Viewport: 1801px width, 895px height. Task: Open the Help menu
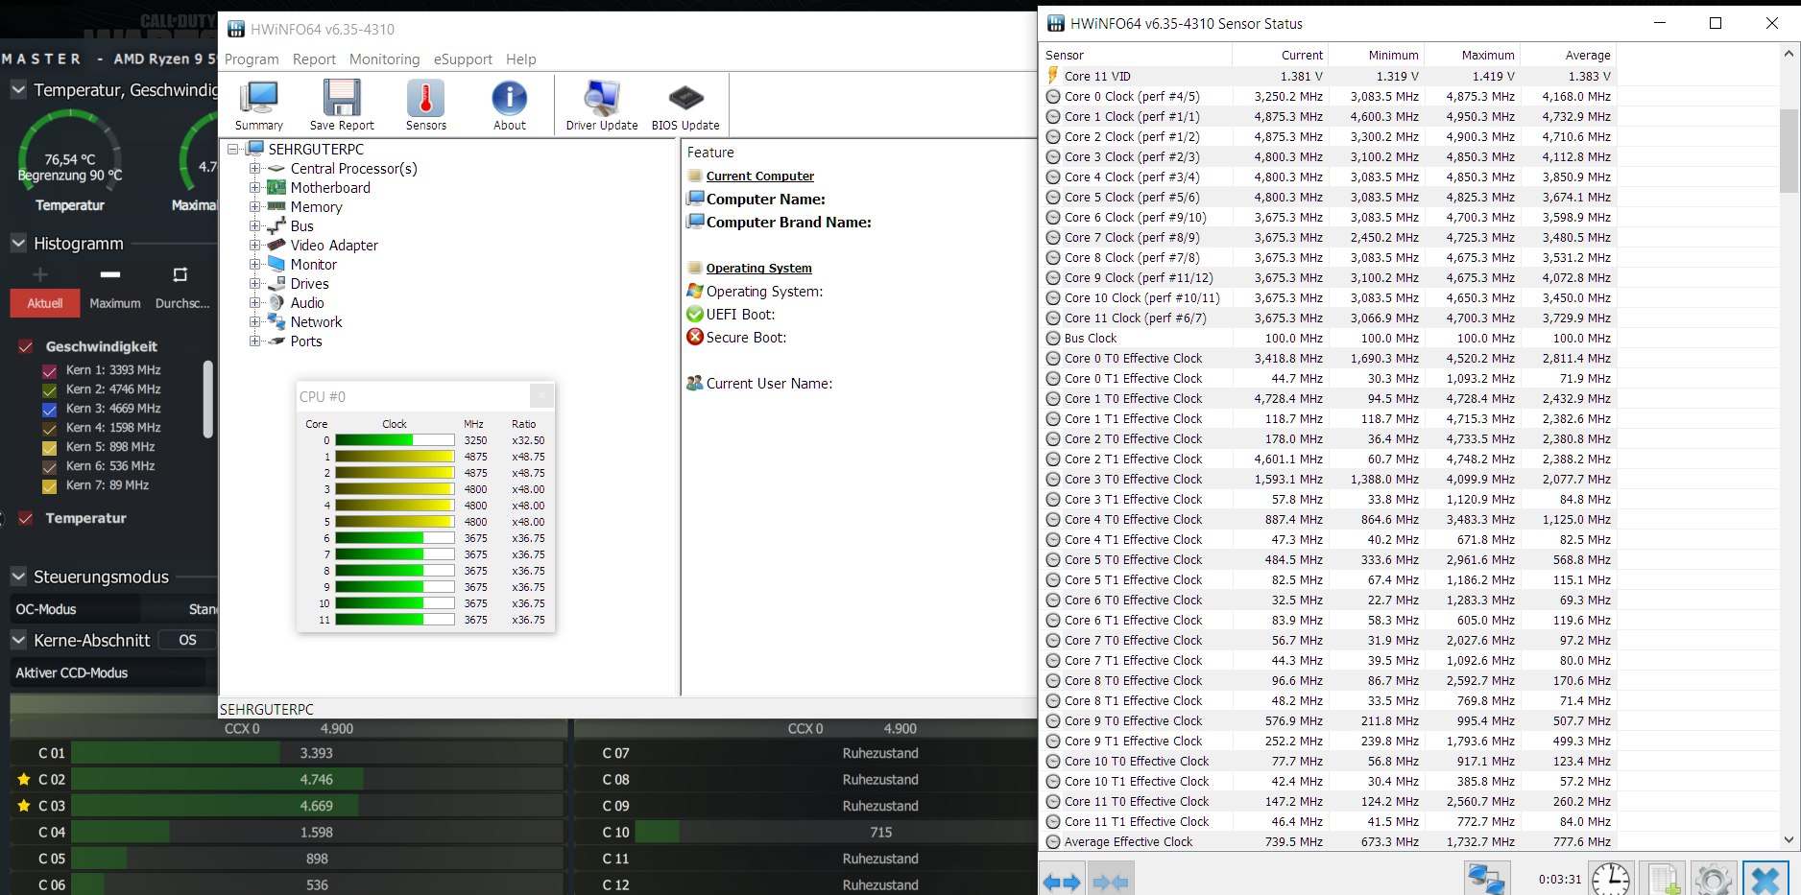(x=521, y=59)
